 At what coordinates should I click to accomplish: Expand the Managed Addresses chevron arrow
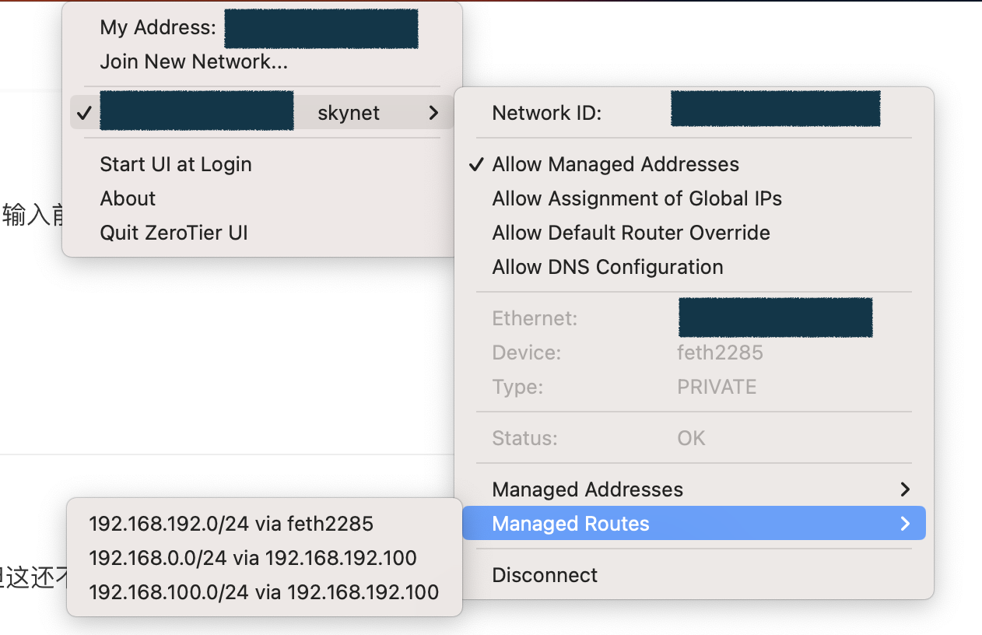[x=904, y=489]
